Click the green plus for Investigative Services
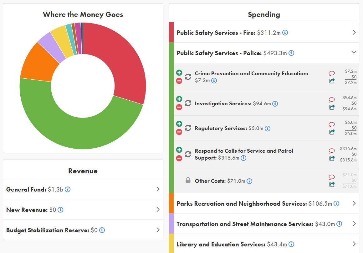This screenshot has width=363, height=253. (x=179, y=99)
